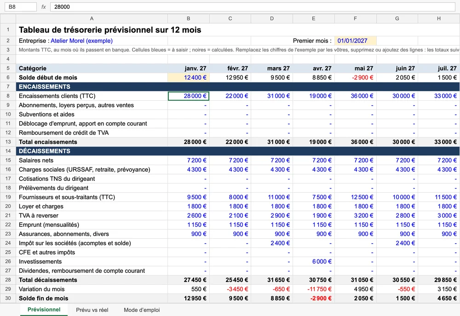Switch to the Prévu vs réel tab
The image size is (460, 316).
pyautogui.click(x=92, y=310)
